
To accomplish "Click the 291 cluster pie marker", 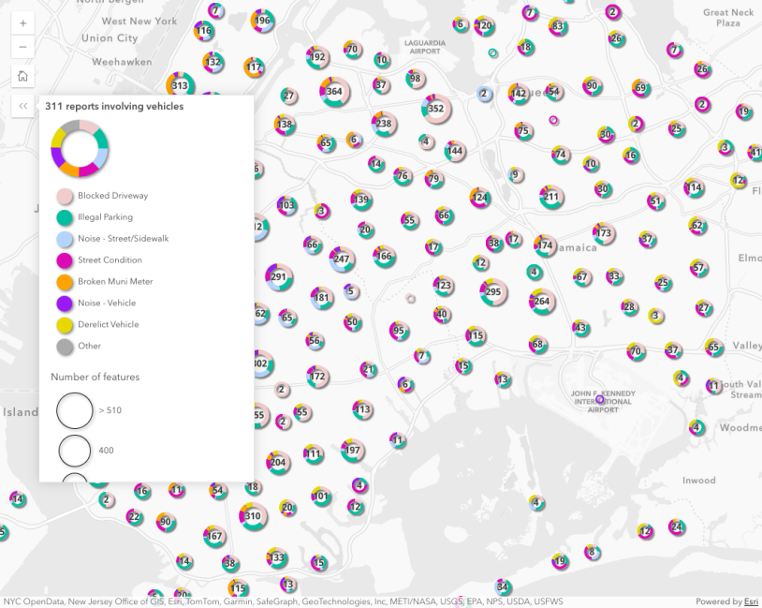I will (x=278, y=276).
